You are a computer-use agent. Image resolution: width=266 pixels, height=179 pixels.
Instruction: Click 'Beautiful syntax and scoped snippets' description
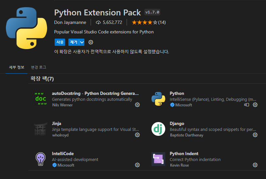point(213,130)
